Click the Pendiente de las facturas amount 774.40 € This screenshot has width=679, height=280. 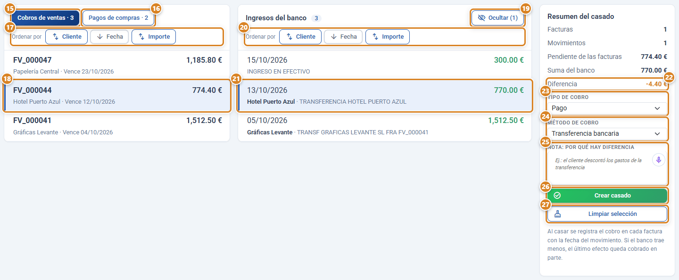tap(654, 57)
